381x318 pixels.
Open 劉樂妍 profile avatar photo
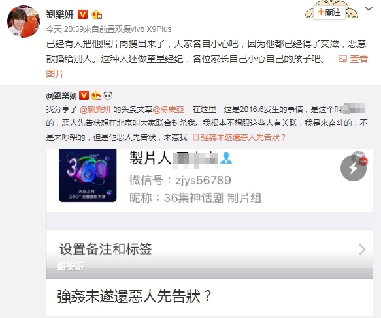click(24, 22)
